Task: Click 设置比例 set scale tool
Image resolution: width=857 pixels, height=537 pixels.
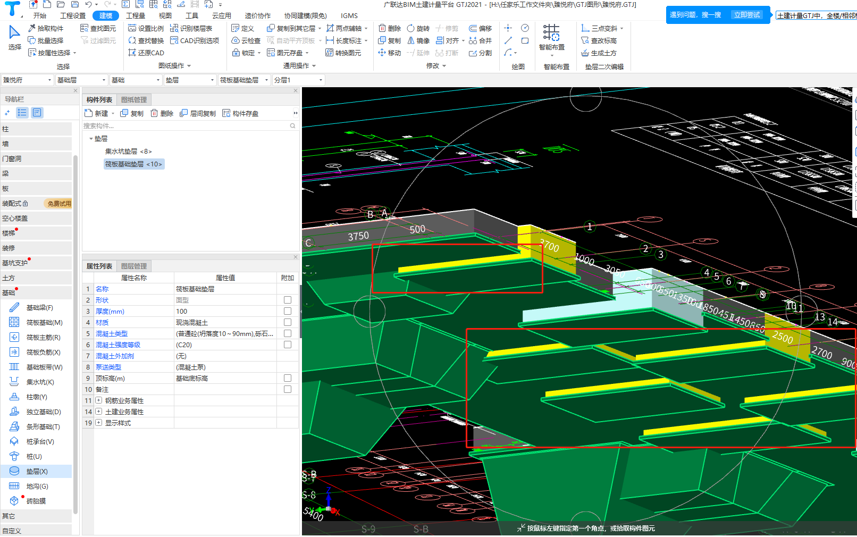Action: [x=146, y=28]
